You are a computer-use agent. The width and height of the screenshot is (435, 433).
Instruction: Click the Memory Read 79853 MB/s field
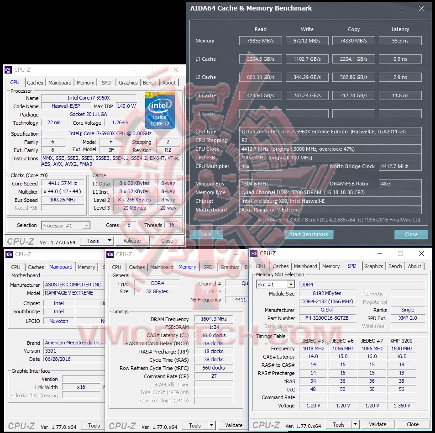(x=261, y=41)
